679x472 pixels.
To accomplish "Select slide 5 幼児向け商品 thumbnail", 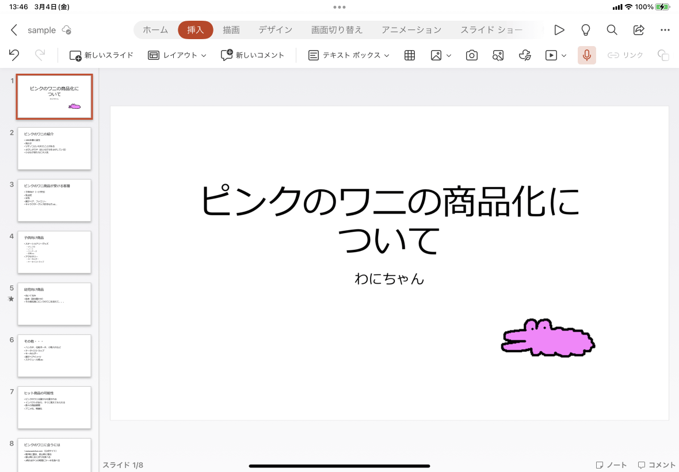I will pos(55,304).
